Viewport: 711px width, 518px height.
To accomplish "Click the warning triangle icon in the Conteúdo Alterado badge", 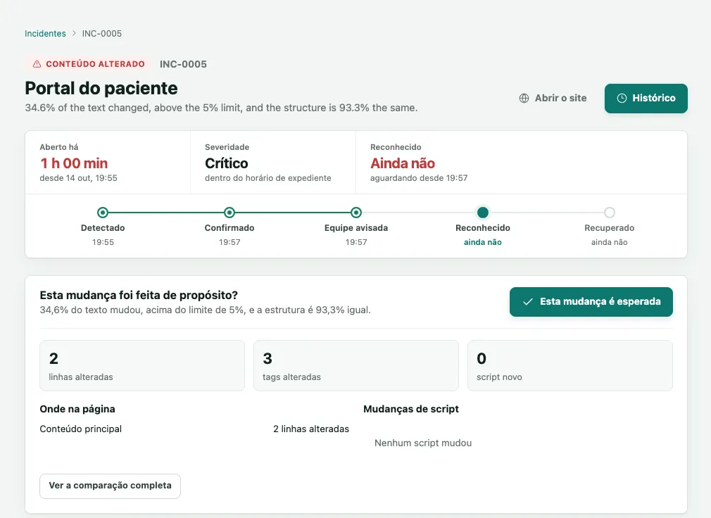I will 37,64.
